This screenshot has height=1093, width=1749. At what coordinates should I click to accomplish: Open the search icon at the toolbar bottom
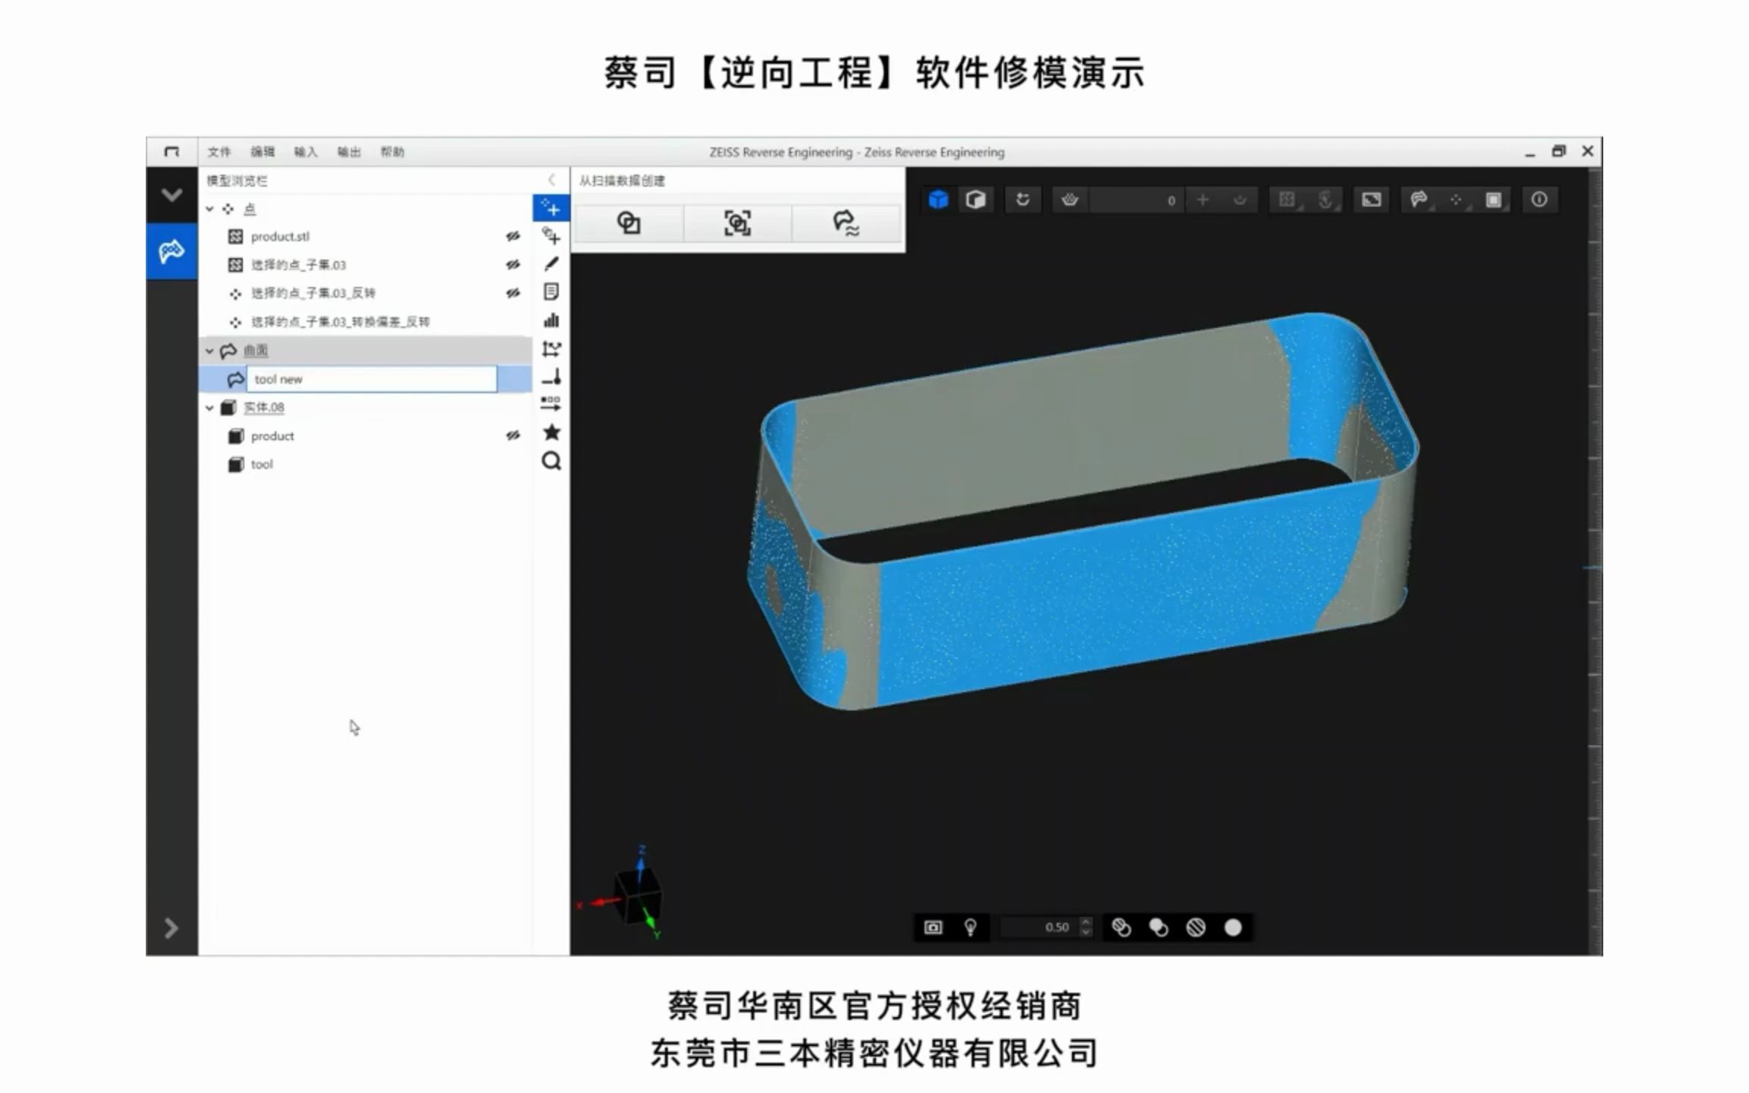pos(552,461)
